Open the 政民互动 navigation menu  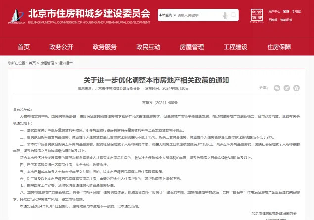[148, 47]
